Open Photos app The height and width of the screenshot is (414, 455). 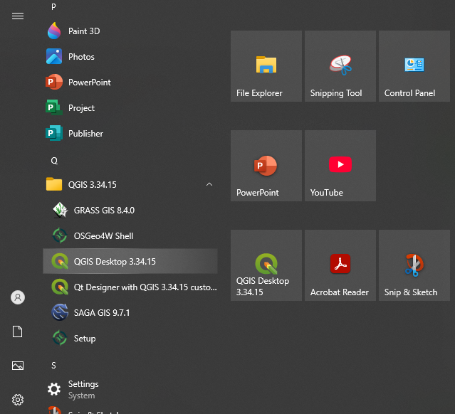pos(80,57)
